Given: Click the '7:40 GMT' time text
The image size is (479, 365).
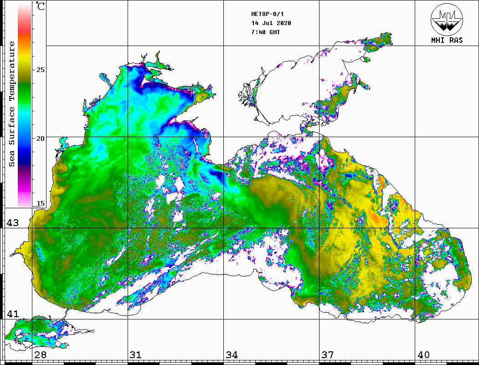Looking at the screenshot, I should click(265, 32).
